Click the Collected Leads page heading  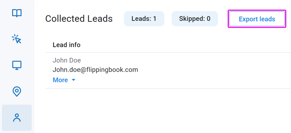tap(79, 19)
